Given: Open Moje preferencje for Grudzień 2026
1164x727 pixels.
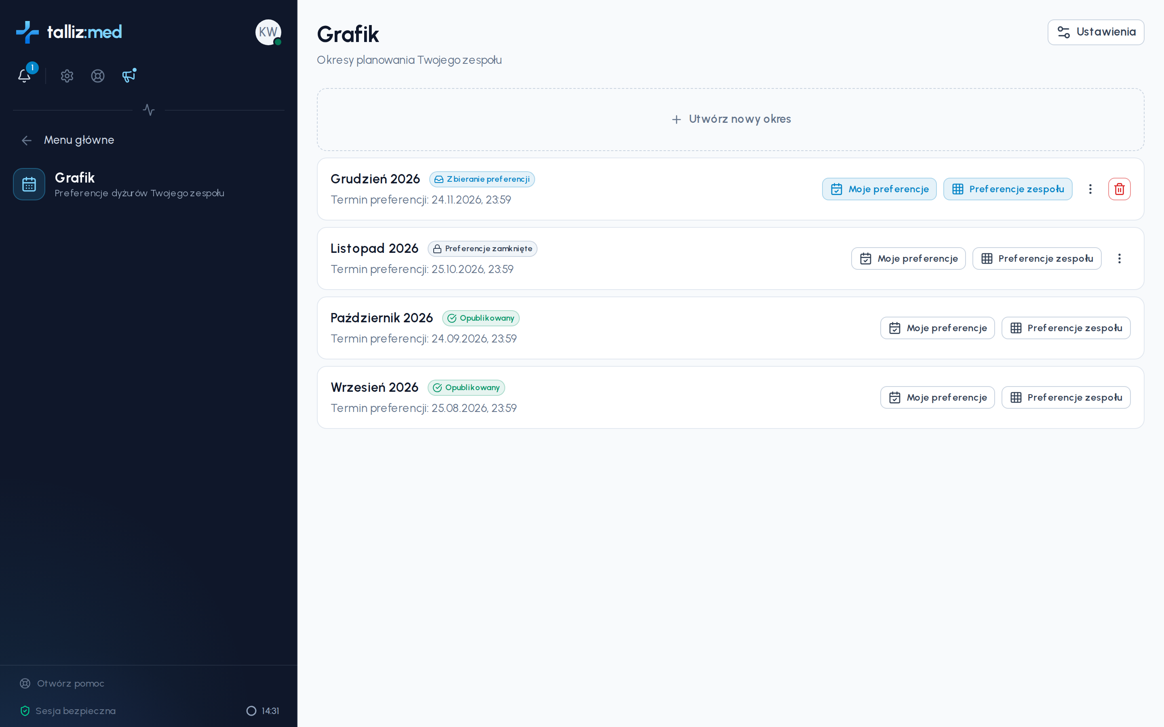Looking at the screenshot, I should tap(879, 189).
